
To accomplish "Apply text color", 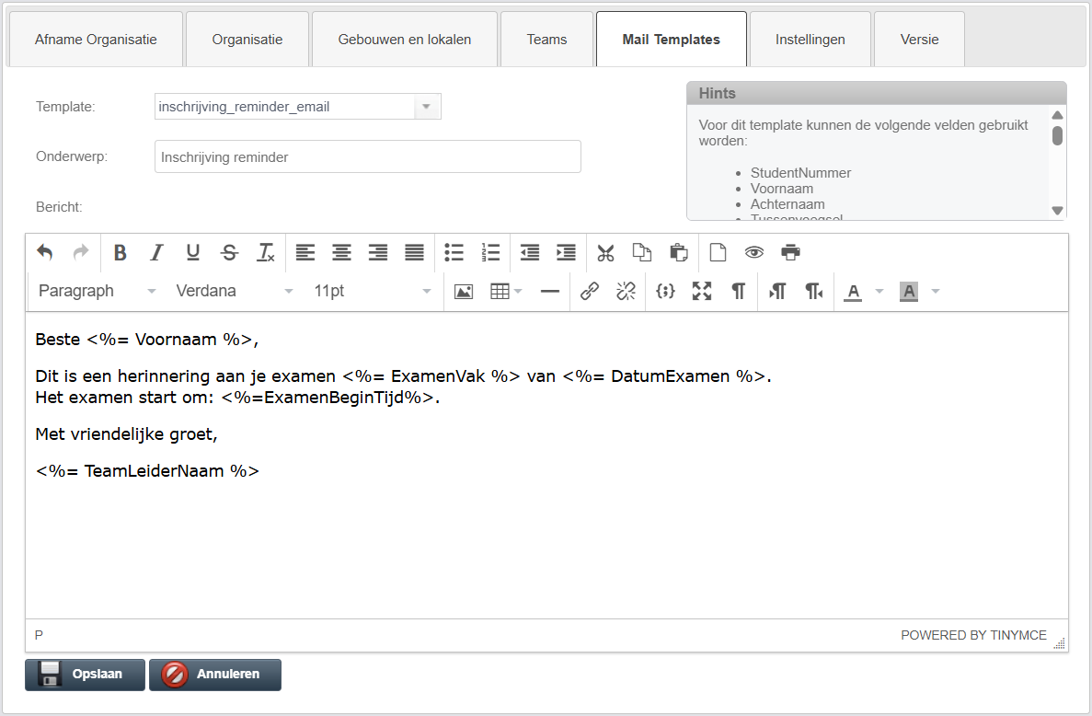I will 853,291.
